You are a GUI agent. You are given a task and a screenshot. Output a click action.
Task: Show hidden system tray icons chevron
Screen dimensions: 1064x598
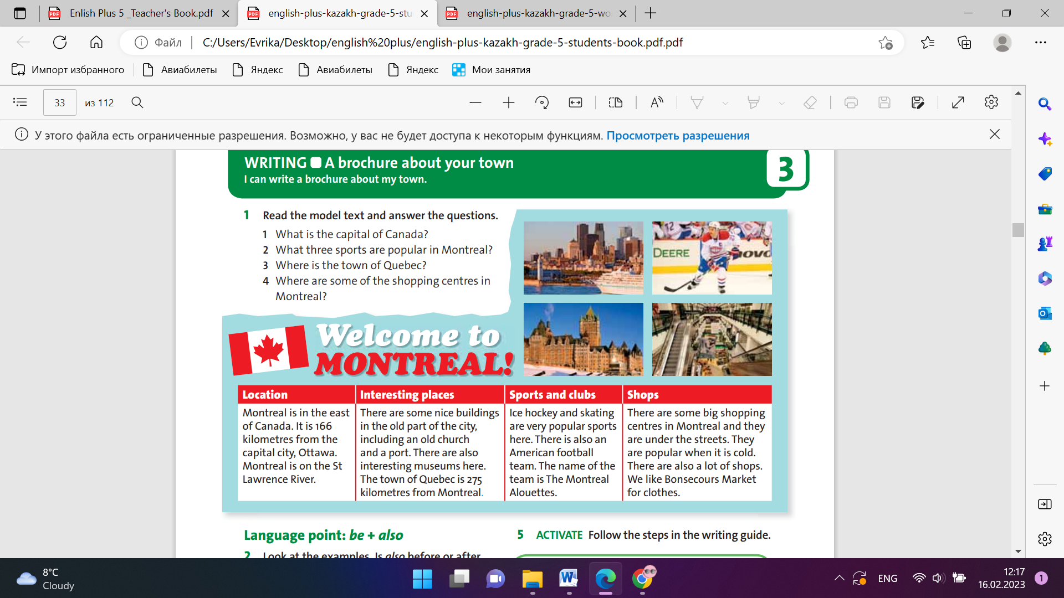[x=839, y=578]
